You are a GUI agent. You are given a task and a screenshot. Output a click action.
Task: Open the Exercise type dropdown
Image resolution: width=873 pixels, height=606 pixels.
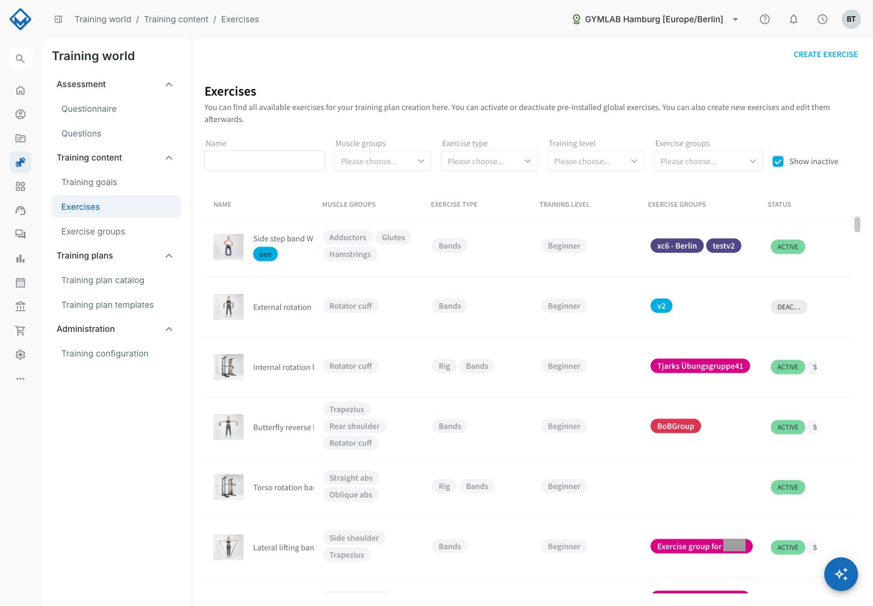click(x=489, y=161)
